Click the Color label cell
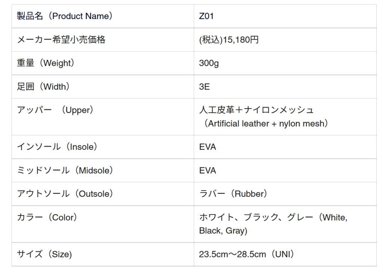The width and height of the screenshot is (383, 272). pos(47,217)
